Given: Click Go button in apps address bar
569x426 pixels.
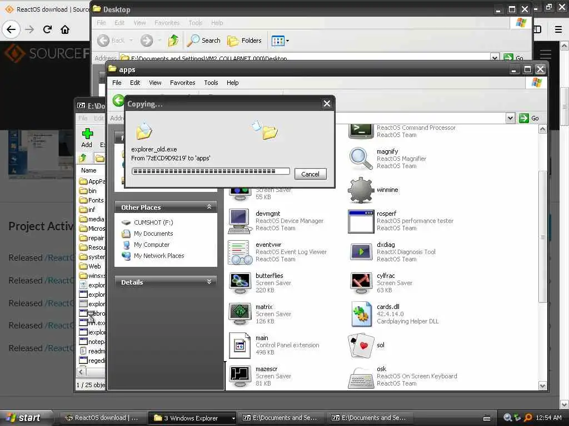Looking at the screenshot, I should pyautogui.click(x=529, y=118).
